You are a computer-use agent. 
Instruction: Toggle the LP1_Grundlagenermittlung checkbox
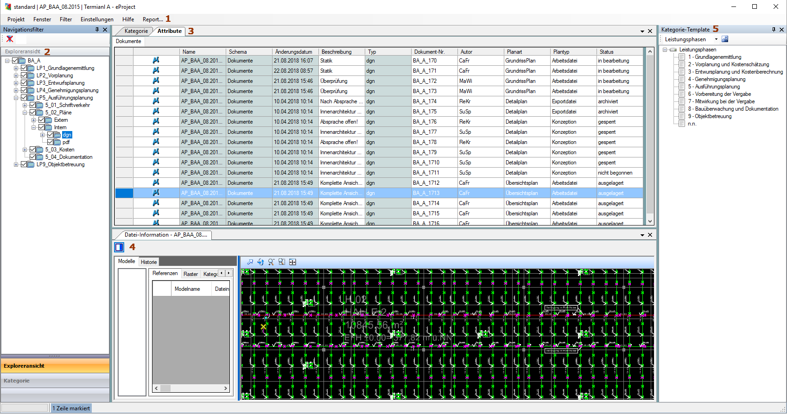pyautogui.click(x=24, y=68)
